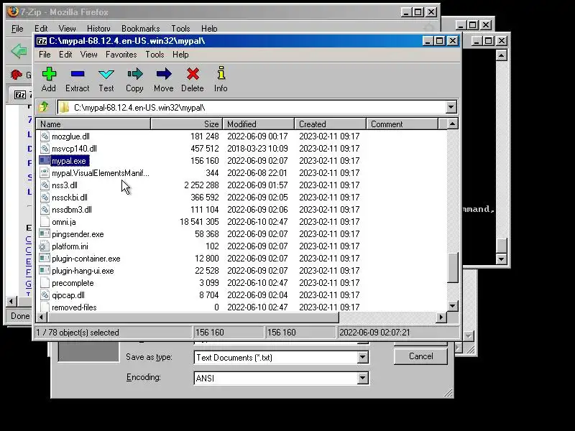Viewport: 575px width, 431px height.
Task: Open the File menu in 7-Zip
Action: pos(45,55)
